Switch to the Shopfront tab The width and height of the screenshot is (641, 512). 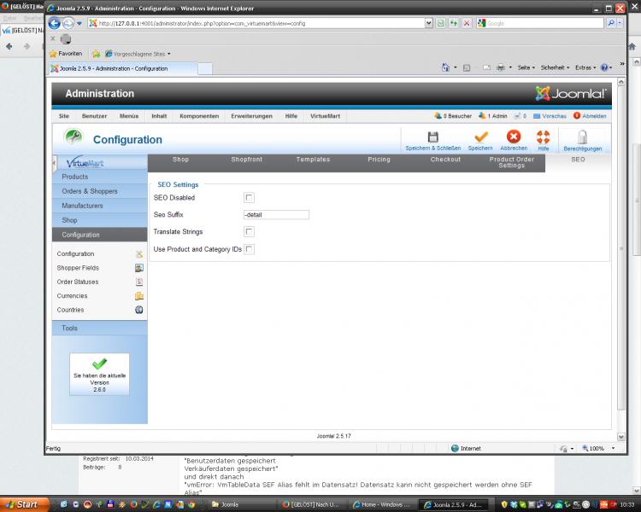pyautogui.click(x=247, y=160)
